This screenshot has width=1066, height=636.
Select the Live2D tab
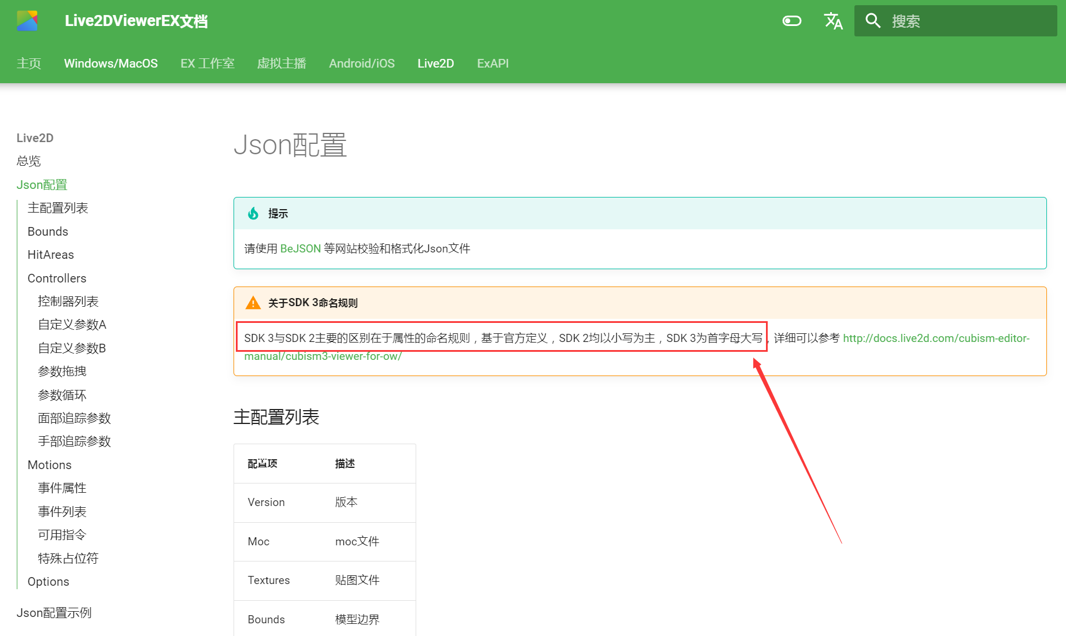pos(436,64)
